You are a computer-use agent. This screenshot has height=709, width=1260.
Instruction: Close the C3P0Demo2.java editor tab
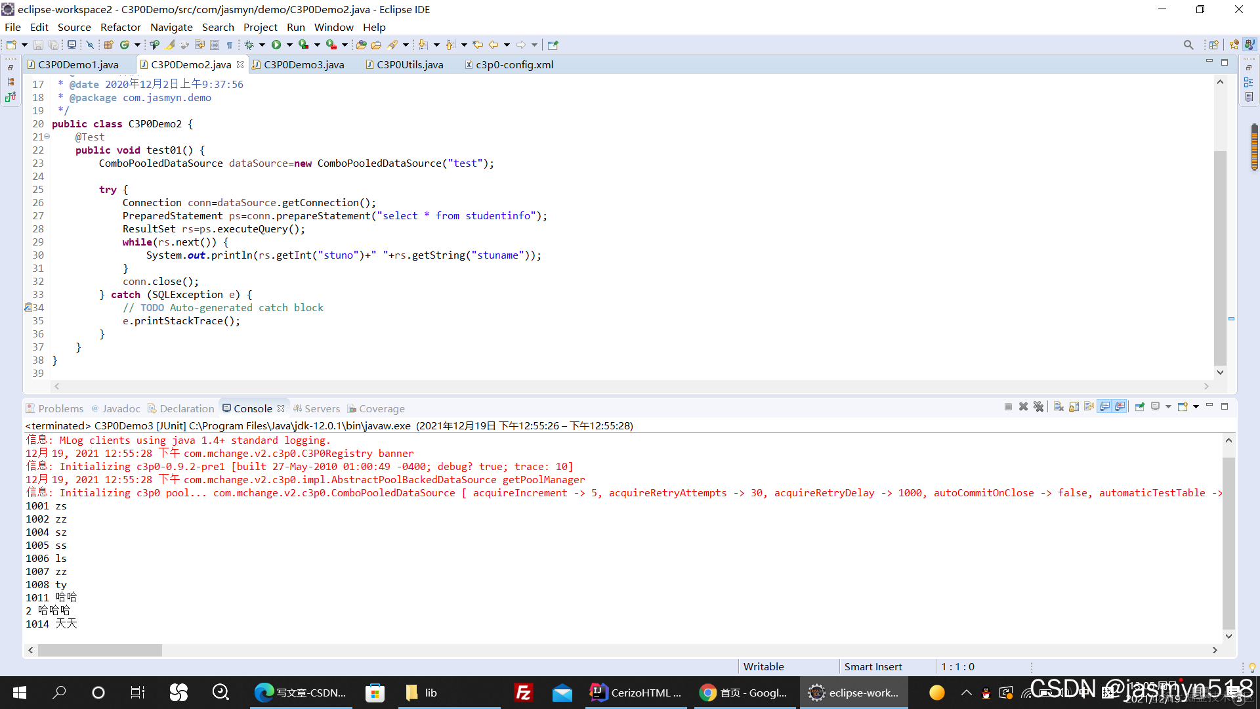[x=240, y=64]
